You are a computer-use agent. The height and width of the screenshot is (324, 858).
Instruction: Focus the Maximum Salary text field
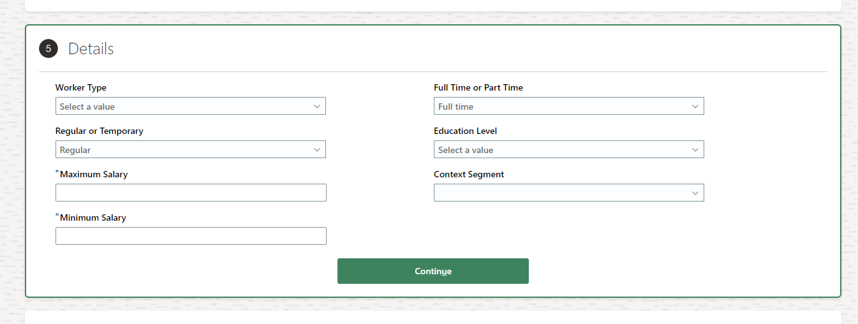tap(191, 193)
